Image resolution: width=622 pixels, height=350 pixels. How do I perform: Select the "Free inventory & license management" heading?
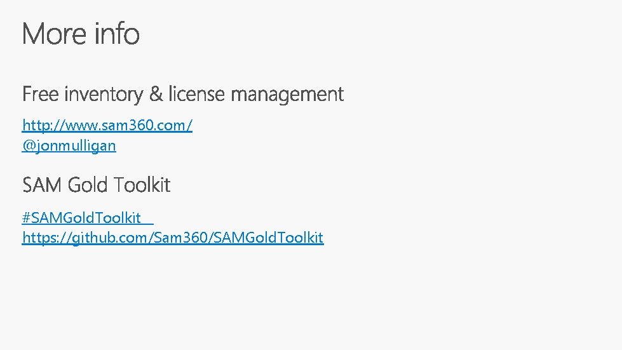click(x=183, y=95)
